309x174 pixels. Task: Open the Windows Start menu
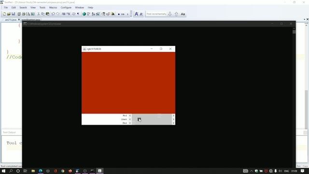click(3, 171)
